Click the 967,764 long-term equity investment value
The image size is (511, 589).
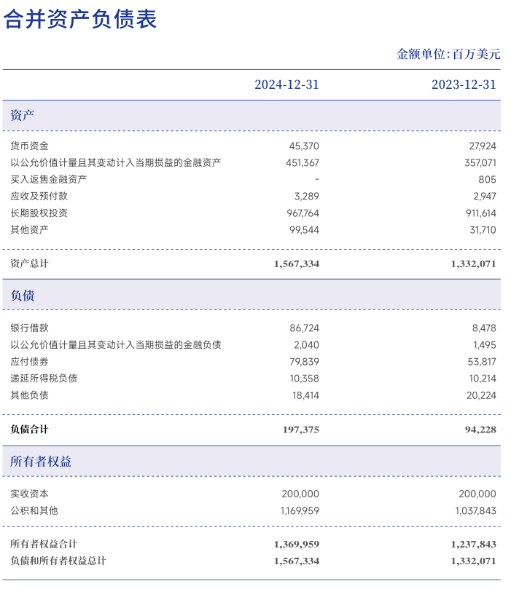pos(303,213)
